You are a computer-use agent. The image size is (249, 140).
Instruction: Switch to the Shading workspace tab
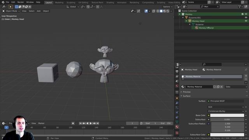110,2
